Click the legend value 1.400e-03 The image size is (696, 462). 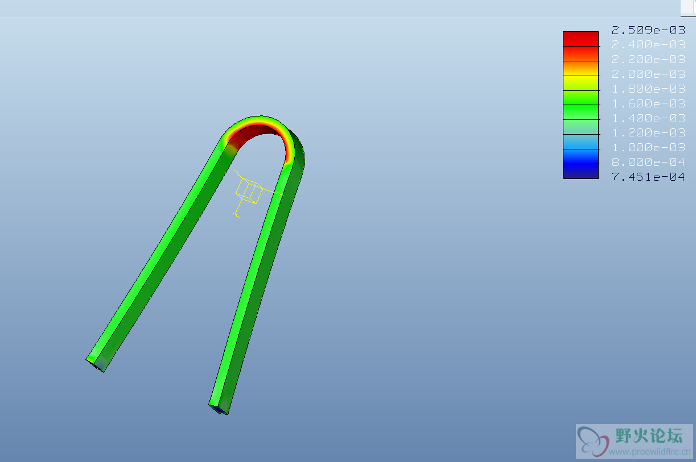click(648, 118)
